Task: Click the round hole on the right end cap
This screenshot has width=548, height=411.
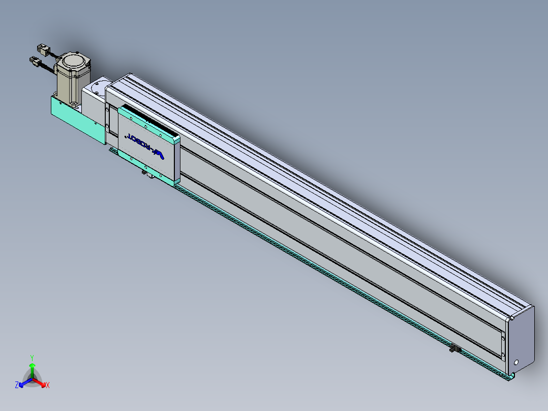Action: pos(516,362)
